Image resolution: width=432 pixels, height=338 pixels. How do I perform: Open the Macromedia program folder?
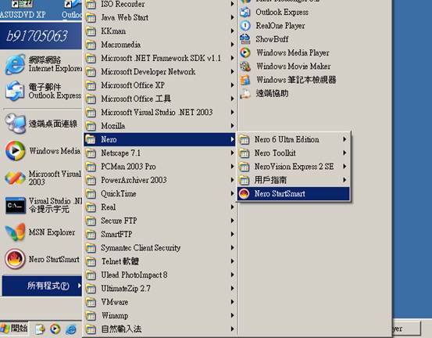tap(159, 45)
